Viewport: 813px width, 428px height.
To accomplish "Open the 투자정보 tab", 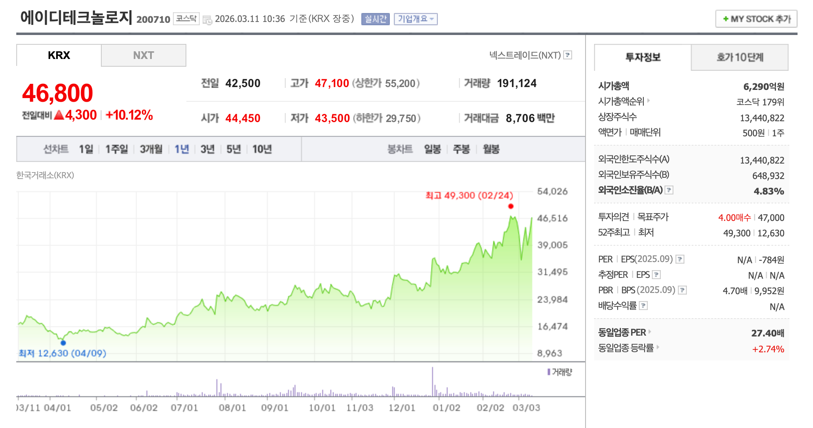I will pos(643,57).
